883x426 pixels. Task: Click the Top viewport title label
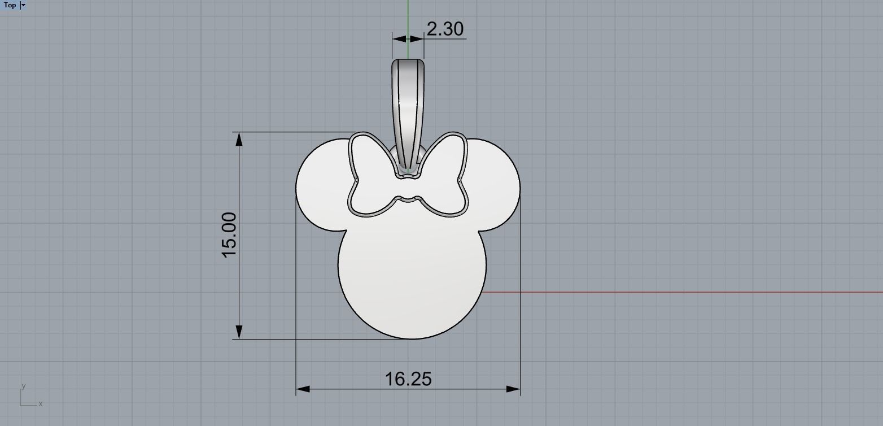[x=10, y=5]
